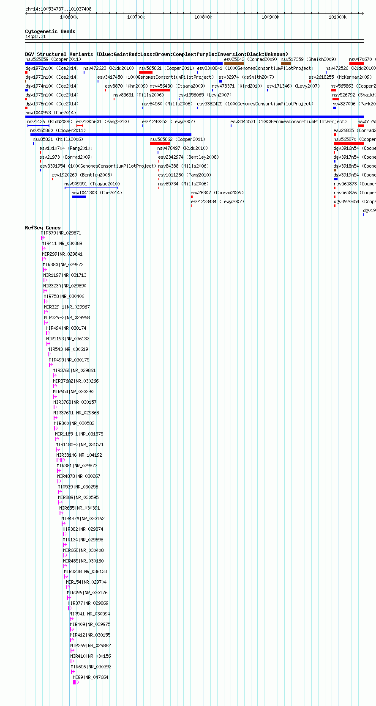Viewport: 376px width, 706px height.
Task: Click gene MIR487B|NR_030267 label
Action: click(79, 476)
